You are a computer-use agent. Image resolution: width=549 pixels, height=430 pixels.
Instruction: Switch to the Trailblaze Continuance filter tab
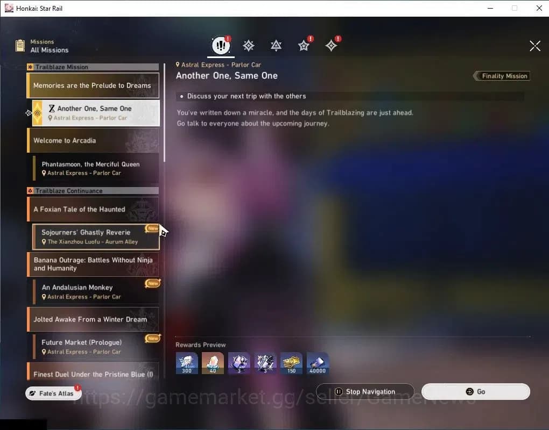point(276,46)
